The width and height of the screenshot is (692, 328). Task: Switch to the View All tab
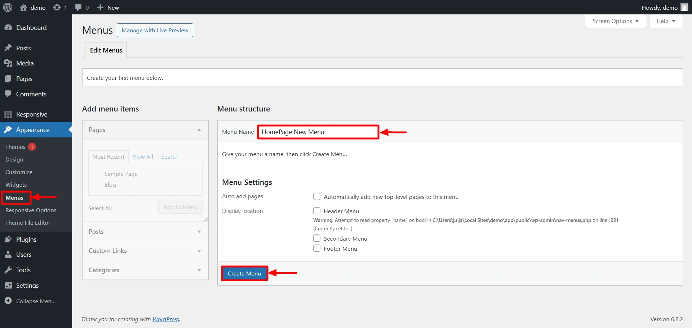(x=143, y=156)
